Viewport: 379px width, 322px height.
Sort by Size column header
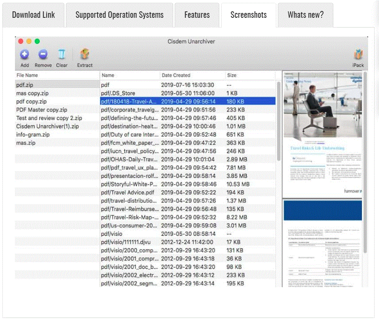point(250,75)
